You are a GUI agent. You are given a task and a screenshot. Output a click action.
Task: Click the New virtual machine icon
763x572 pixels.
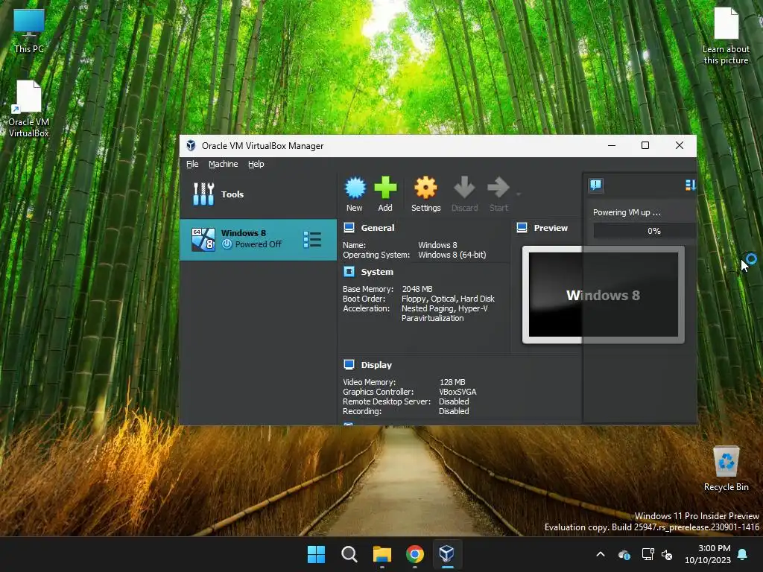coord(355,188)
